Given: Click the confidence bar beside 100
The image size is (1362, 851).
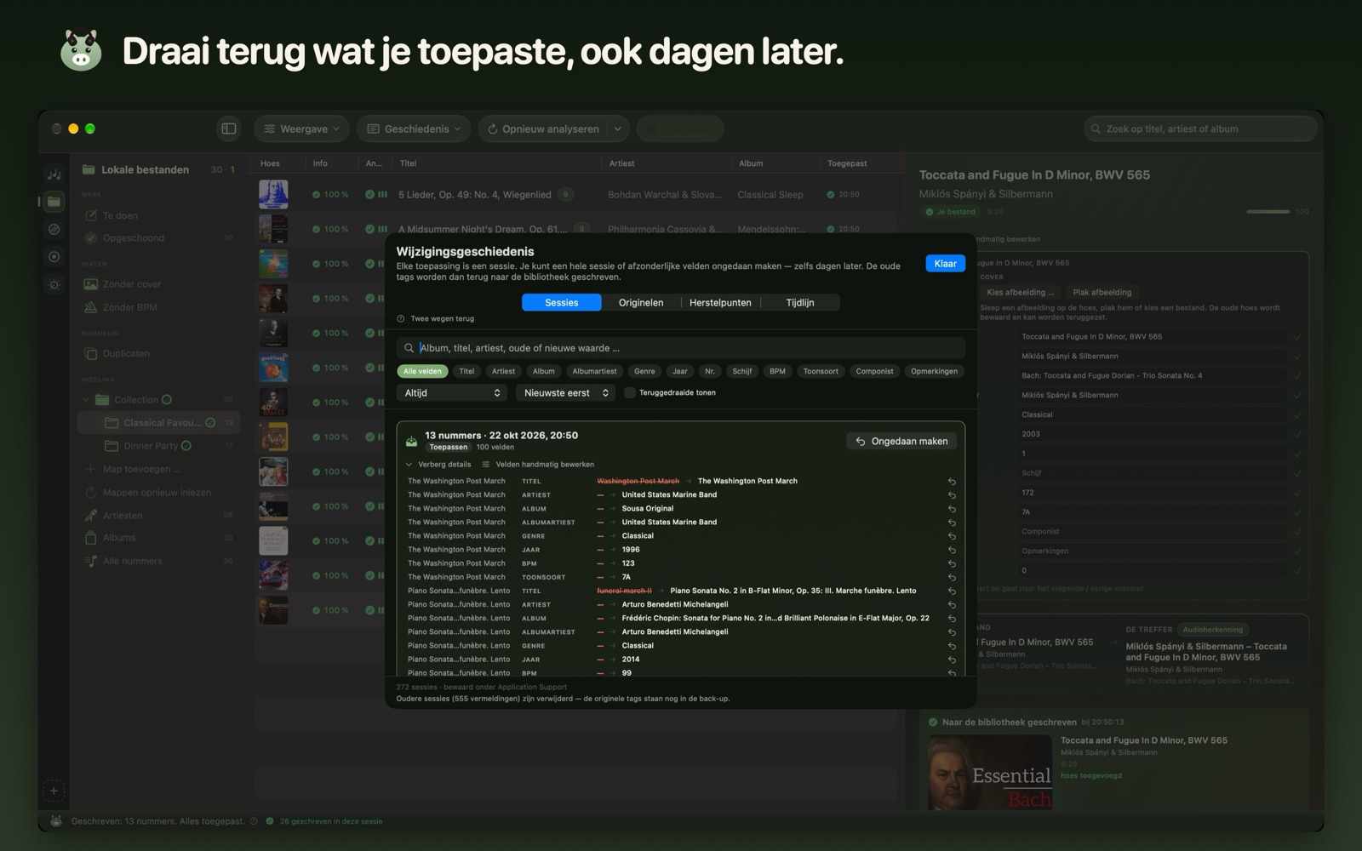Looking at the screenshot, I should [1268, 212].
